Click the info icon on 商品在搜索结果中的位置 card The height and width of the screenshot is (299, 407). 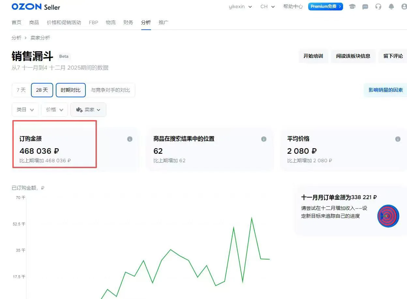click(264, 139)
